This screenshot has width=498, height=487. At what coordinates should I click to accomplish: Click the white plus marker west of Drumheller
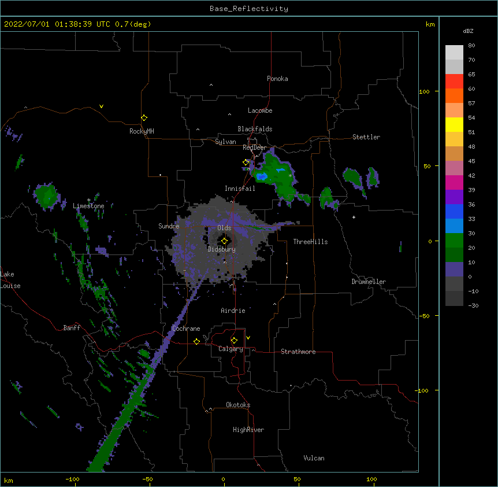[x=354, y=217]
